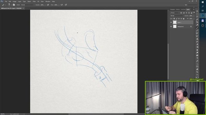206x115 pixels.
Task: Open Windows taskbar search
Action: [202, 6]
